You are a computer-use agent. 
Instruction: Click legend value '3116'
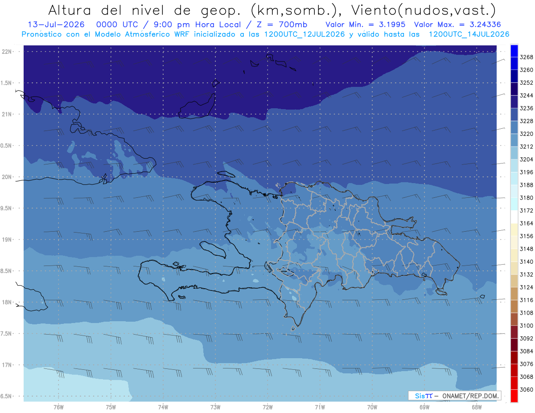pyautogui.click(x=527, y=300)
